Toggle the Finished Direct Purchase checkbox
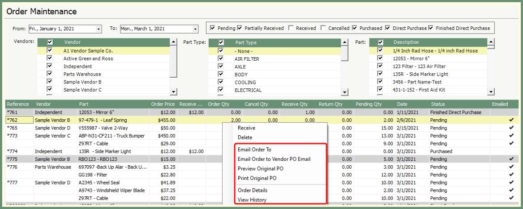This screenshot has width=523, height=209. [431, 28]
